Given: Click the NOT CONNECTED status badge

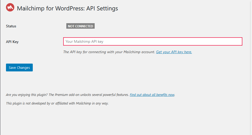Looking at the screenshot, I should 80,26.
